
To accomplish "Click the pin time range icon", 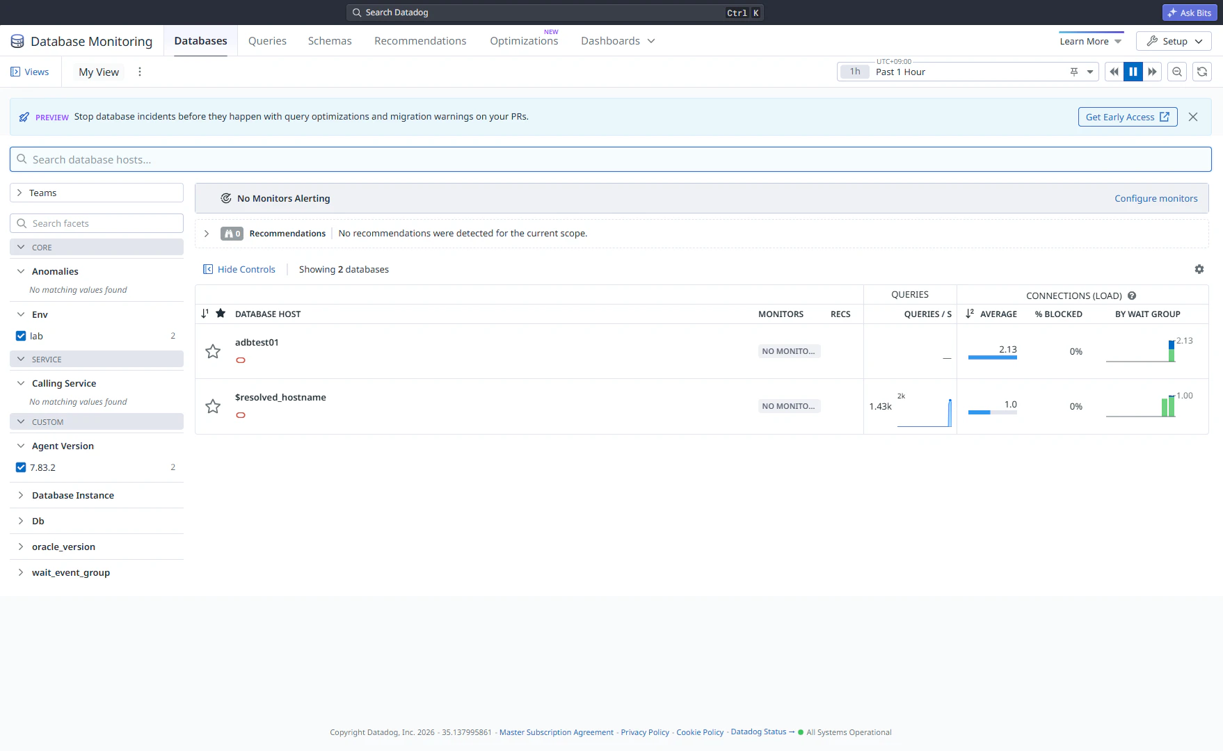I will tap(1074, 72).
